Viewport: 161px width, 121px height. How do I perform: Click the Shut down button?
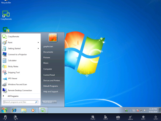[x=48, y=102]
